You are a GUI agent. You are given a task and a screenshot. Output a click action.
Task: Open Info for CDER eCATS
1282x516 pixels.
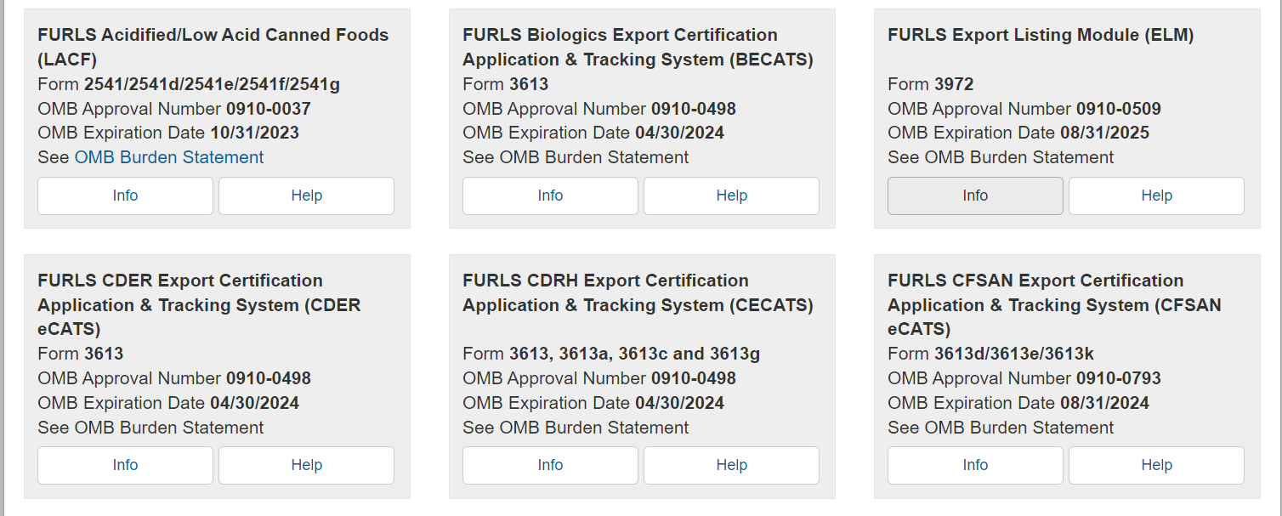tap(125, 465)
